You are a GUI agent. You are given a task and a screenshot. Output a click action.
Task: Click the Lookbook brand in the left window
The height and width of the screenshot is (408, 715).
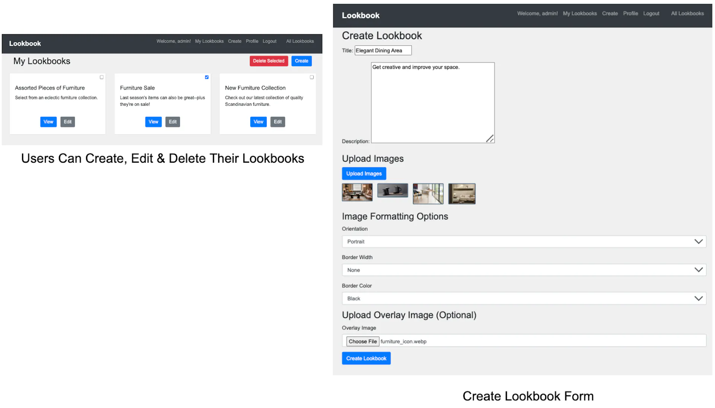[25, 44]
